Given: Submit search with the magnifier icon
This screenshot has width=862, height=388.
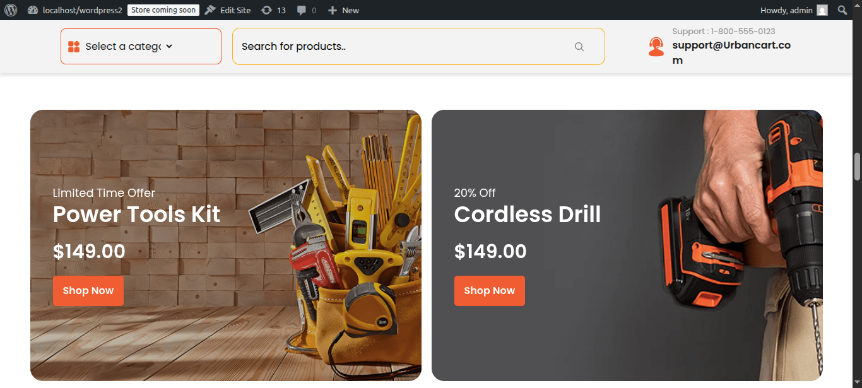Looking at the screenshot, I should (579, 47).
